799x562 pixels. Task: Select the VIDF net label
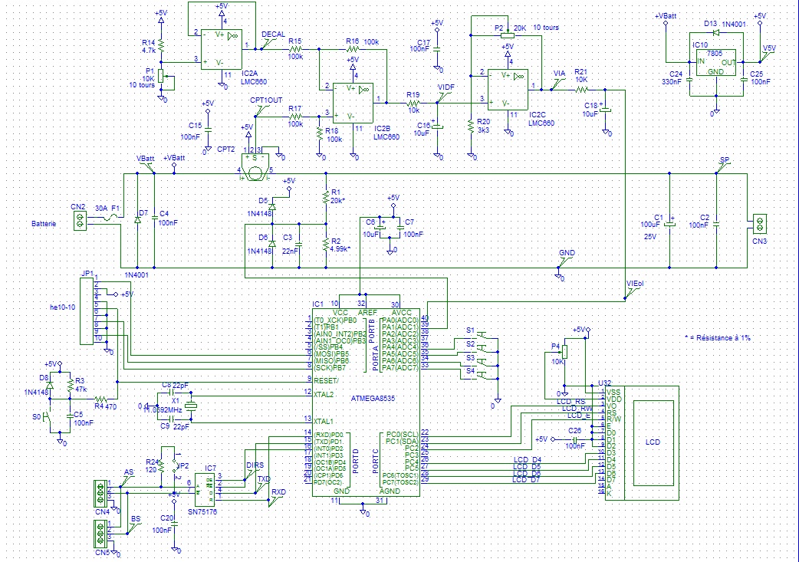click(x=446, y=87)
